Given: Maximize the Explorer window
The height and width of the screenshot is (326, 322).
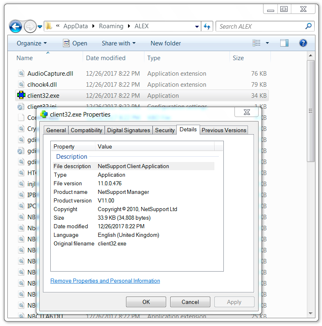Looking at the screenshot, I should click(284, 9).
